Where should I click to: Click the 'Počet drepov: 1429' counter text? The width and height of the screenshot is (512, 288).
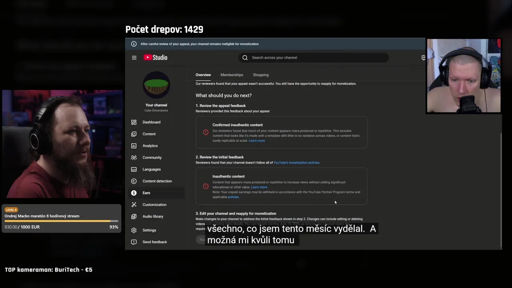[x=164, y=30]
